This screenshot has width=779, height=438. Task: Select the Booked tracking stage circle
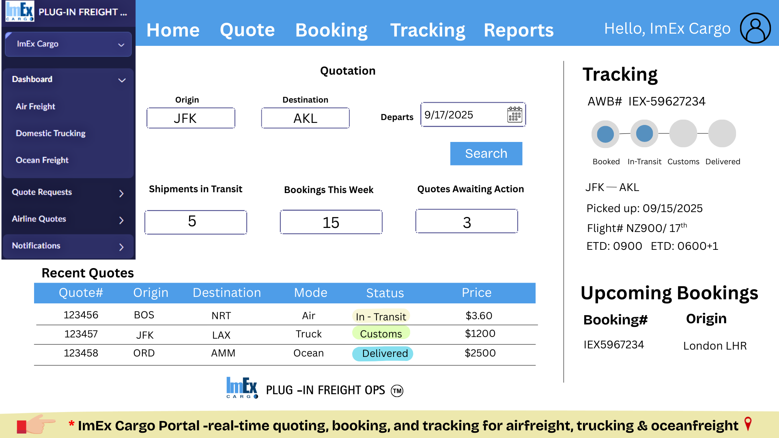tap(605, 134)
